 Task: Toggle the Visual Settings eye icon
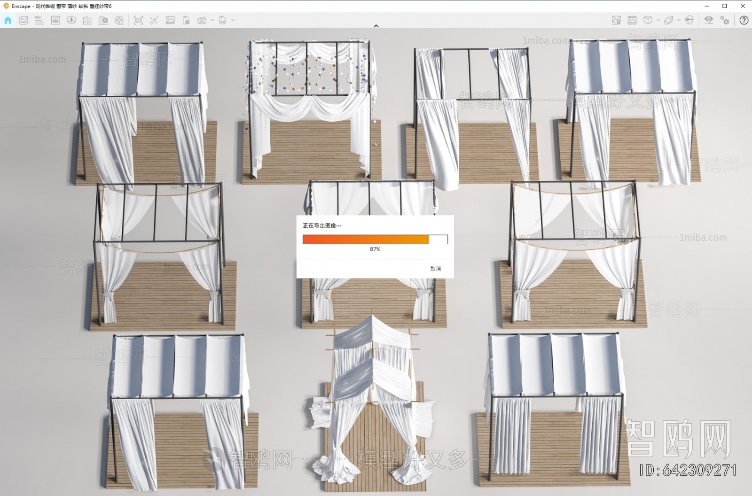(708, 20)
